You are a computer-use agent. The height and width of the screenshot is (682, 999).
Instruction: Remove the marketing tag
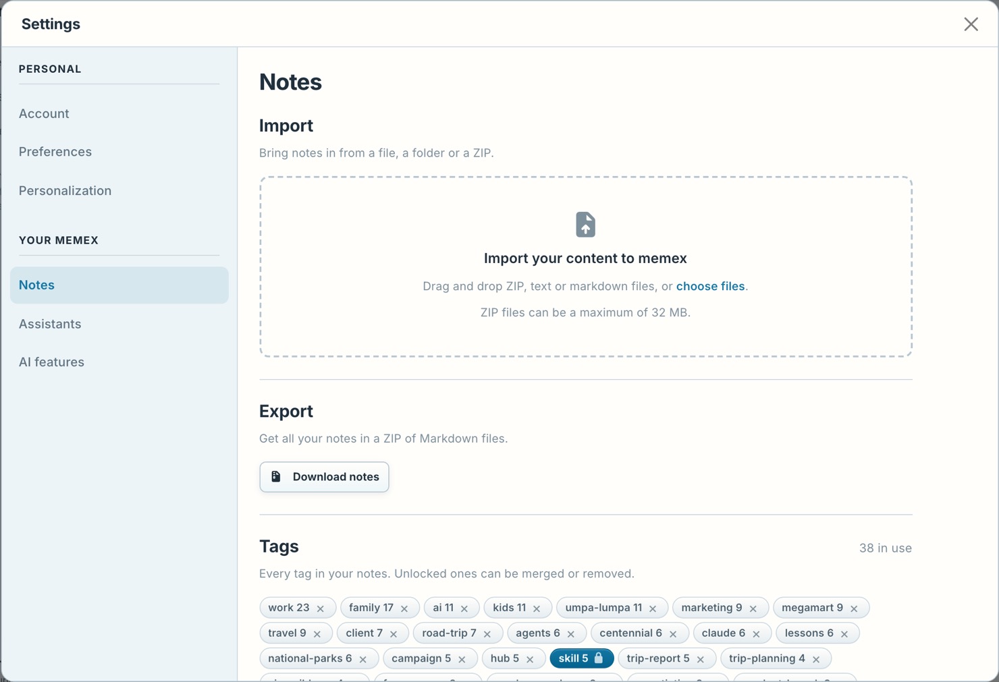click(753, 608)
